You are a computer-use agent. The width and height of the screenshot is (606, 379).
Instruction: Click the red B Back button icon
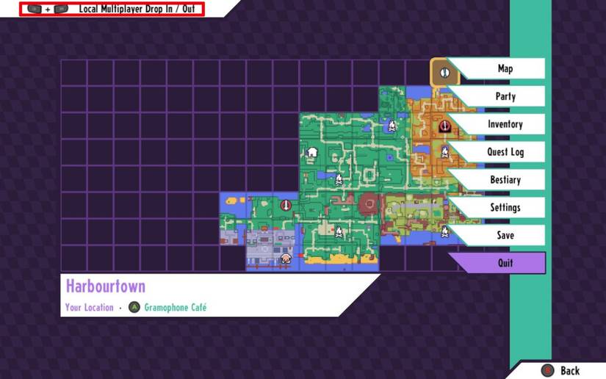(547, 371)
